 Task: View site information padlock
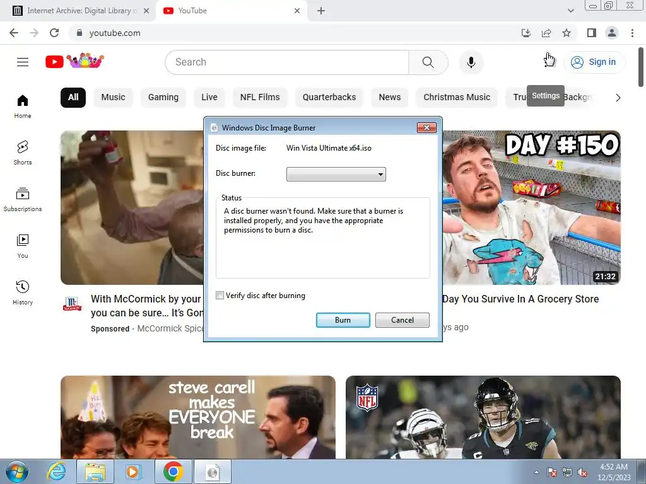coord(79,33)
